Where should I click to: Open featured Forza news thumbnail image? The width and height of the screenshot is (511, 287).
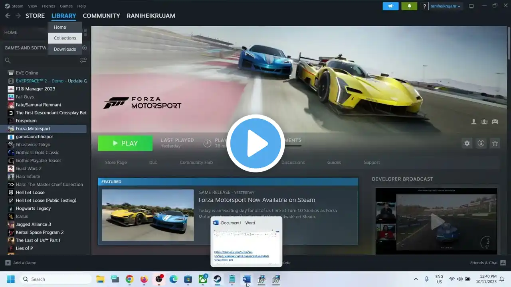[148, 215]
